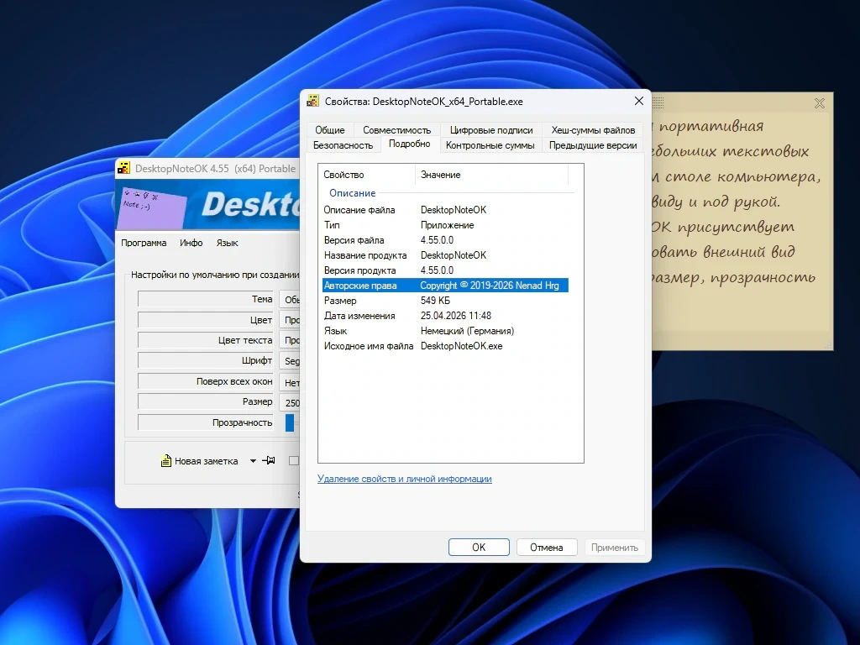
Task: Close the sticky note with its X icon
Action: (x=820, y=103)
